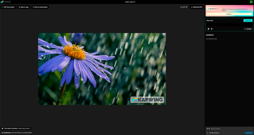Focus the Add a comment field
The height and width of the screenshot is (135, 254).
230,129
